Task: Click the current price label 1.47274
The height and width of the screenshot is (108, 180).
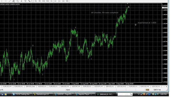Action: click(x=165, y=8)
